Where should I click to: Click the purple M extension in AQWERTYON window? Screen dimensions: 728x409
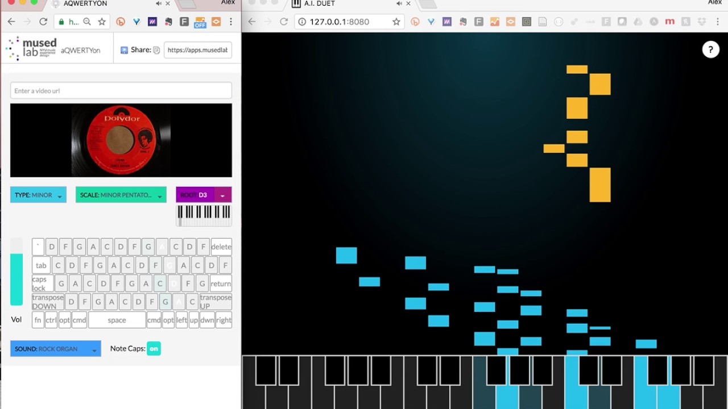pyautogui.click(x=152, y=22)
